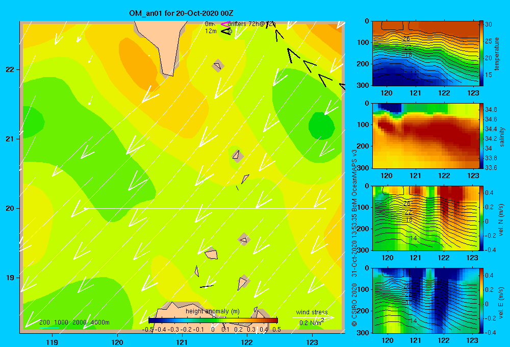This screenshot has width=510, height=347.
Task: Click the -0.5 end of height anomaly scale
Action: [148, 330]
